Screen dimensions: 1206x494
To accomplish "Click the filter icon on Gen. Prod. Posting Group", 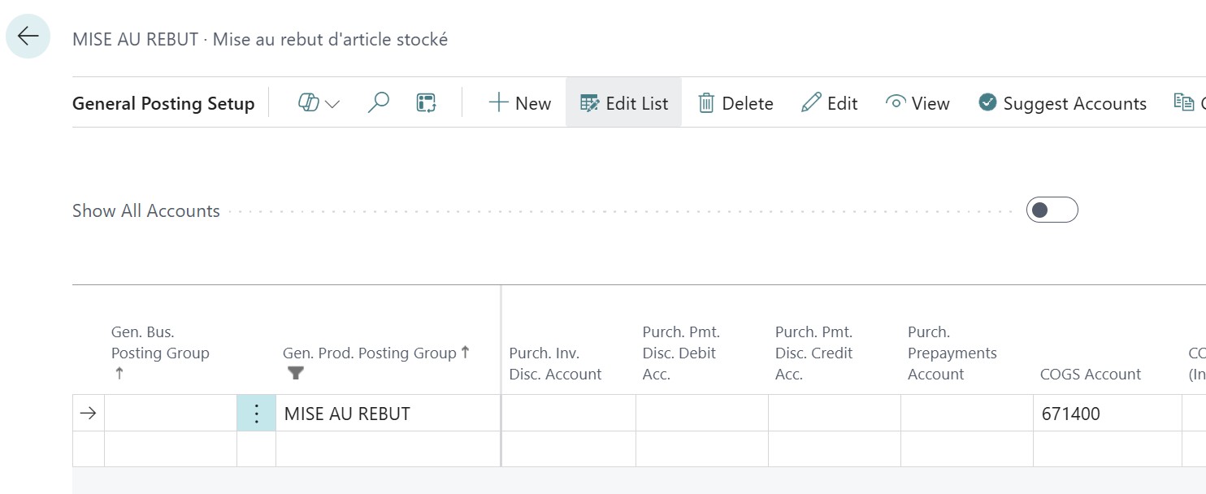I will 296,373.
